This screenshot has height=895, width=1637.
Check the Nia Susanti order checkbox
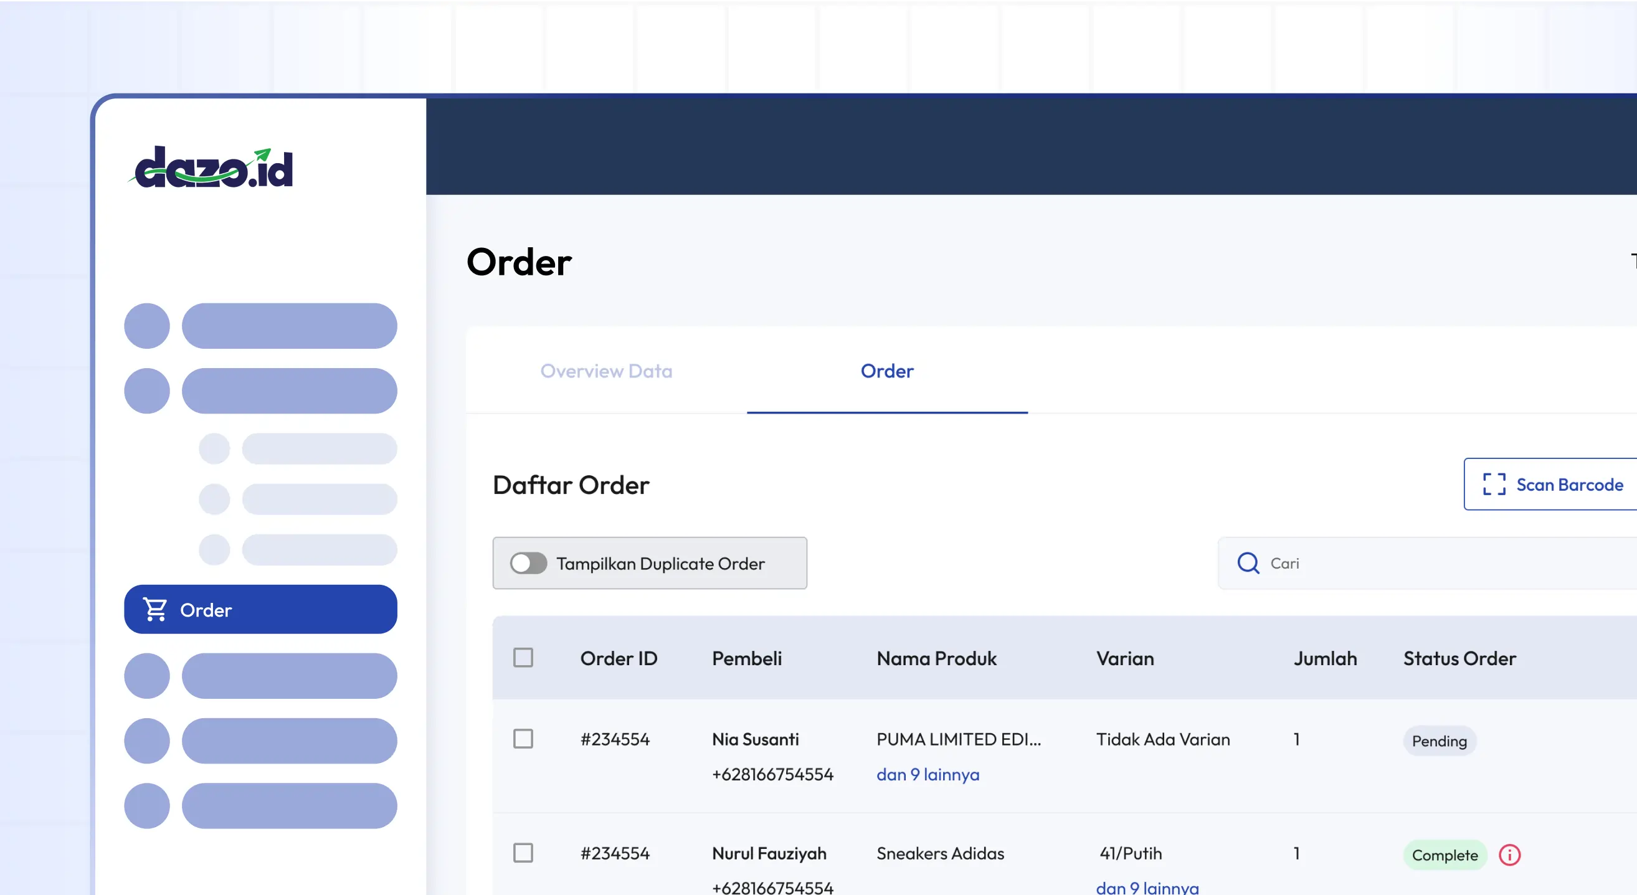click(523, 739)
